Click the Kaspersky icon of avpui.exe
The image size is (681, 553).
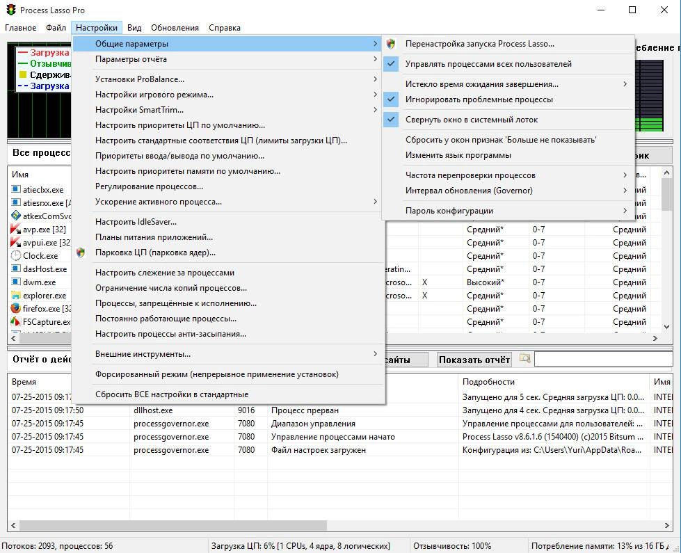[x=15, y=242]
